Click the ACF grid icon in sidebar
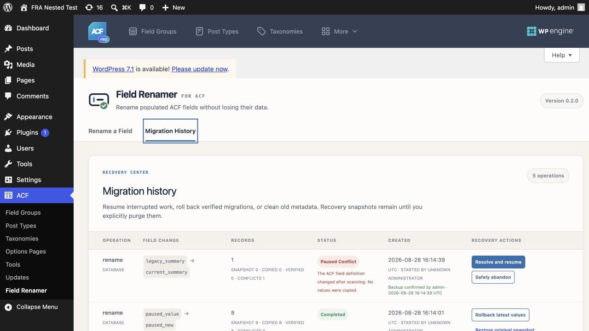589x331 pixels. pyautogui.click(x=8, y=195)
